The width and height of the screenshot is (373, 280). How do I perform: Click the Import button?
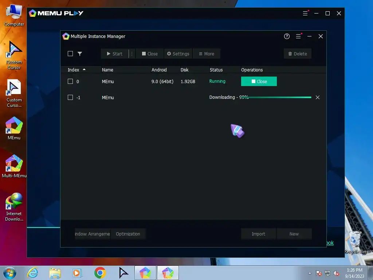(x=258, y=234)
